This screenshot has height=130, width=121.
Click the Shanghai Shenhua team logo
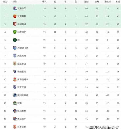[x=15, y=8]
